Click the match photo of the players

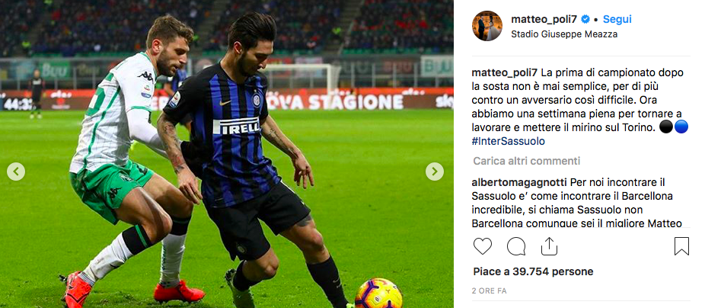point(227,154)
